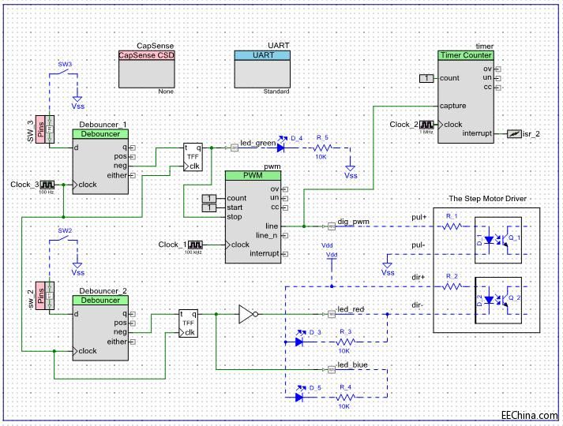Image resolution: width=563 pixels, height=426 pixels.
Task: Select the Clock_1 clock source symbol
Action: click(193, 245)
